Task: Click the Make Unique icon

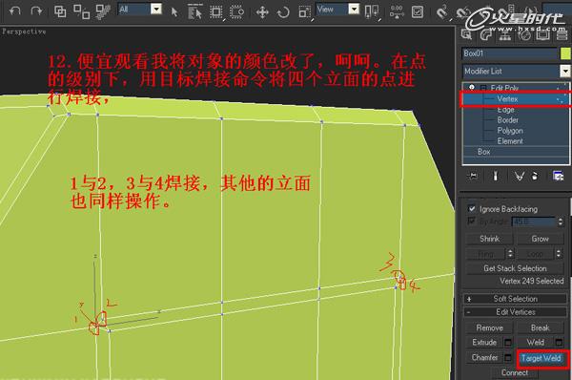Action: click(x=520, y=176)
